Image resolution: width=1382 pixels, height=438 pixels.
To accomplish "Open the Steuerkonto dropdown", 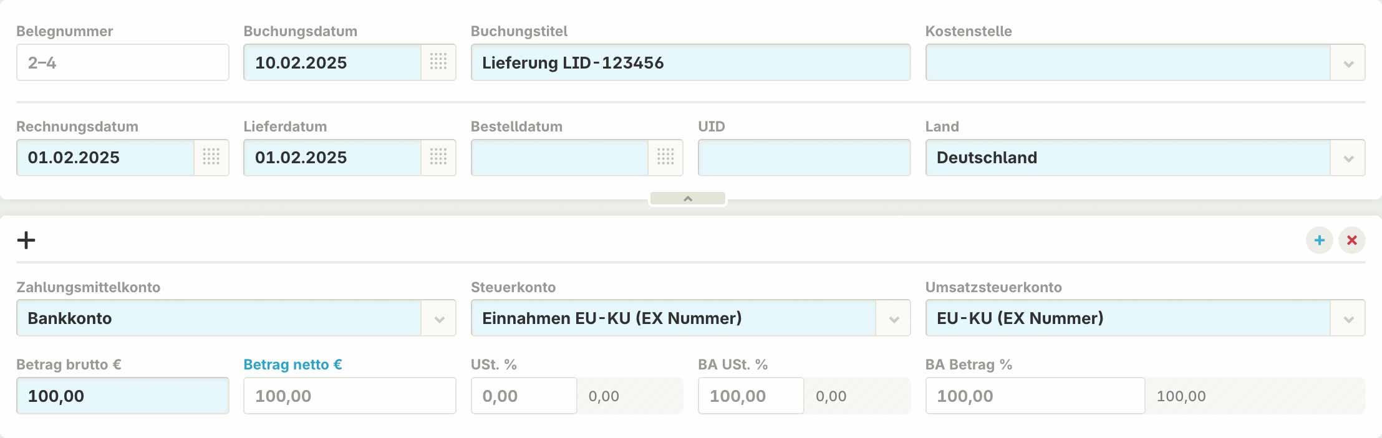I will [895, 318].
